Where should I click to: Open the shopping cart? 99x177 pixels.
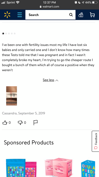(x=92, y=15)
